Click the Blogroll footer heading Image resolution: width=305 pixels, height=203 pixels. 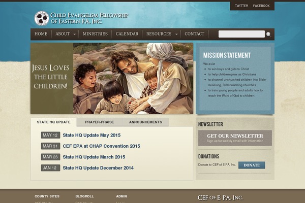tap(84, 196)
